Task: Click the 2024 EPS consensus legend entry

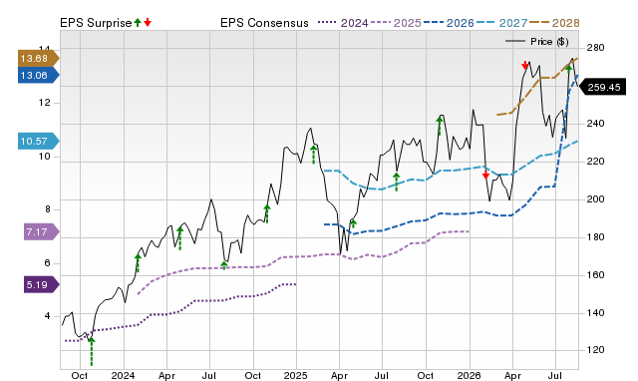Action: click(x=343, y=23)
